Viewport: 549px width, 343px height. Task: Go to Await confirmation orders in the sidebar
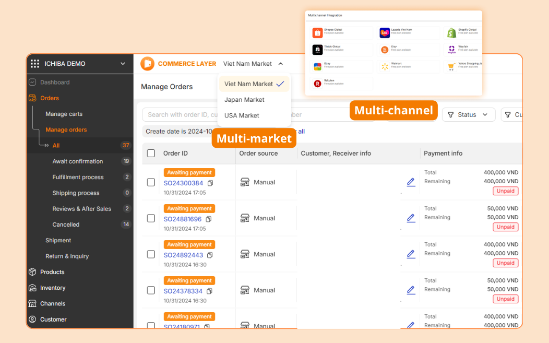tap(78, 161)
